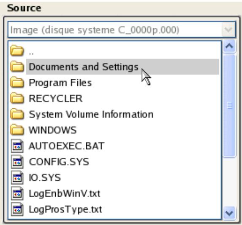This screenshot has width=242, height=225.
Task: Select the CONFIG.SYS file name
Action: point(59,162)
